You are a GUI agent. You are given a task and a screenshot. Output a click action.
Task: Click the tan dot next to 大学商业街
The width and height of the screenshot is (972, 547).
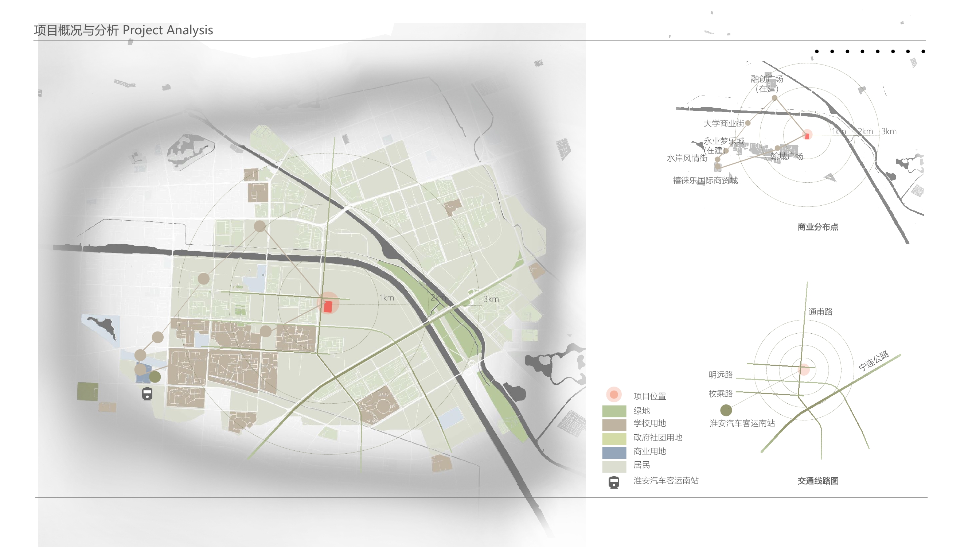click(747, 123)
